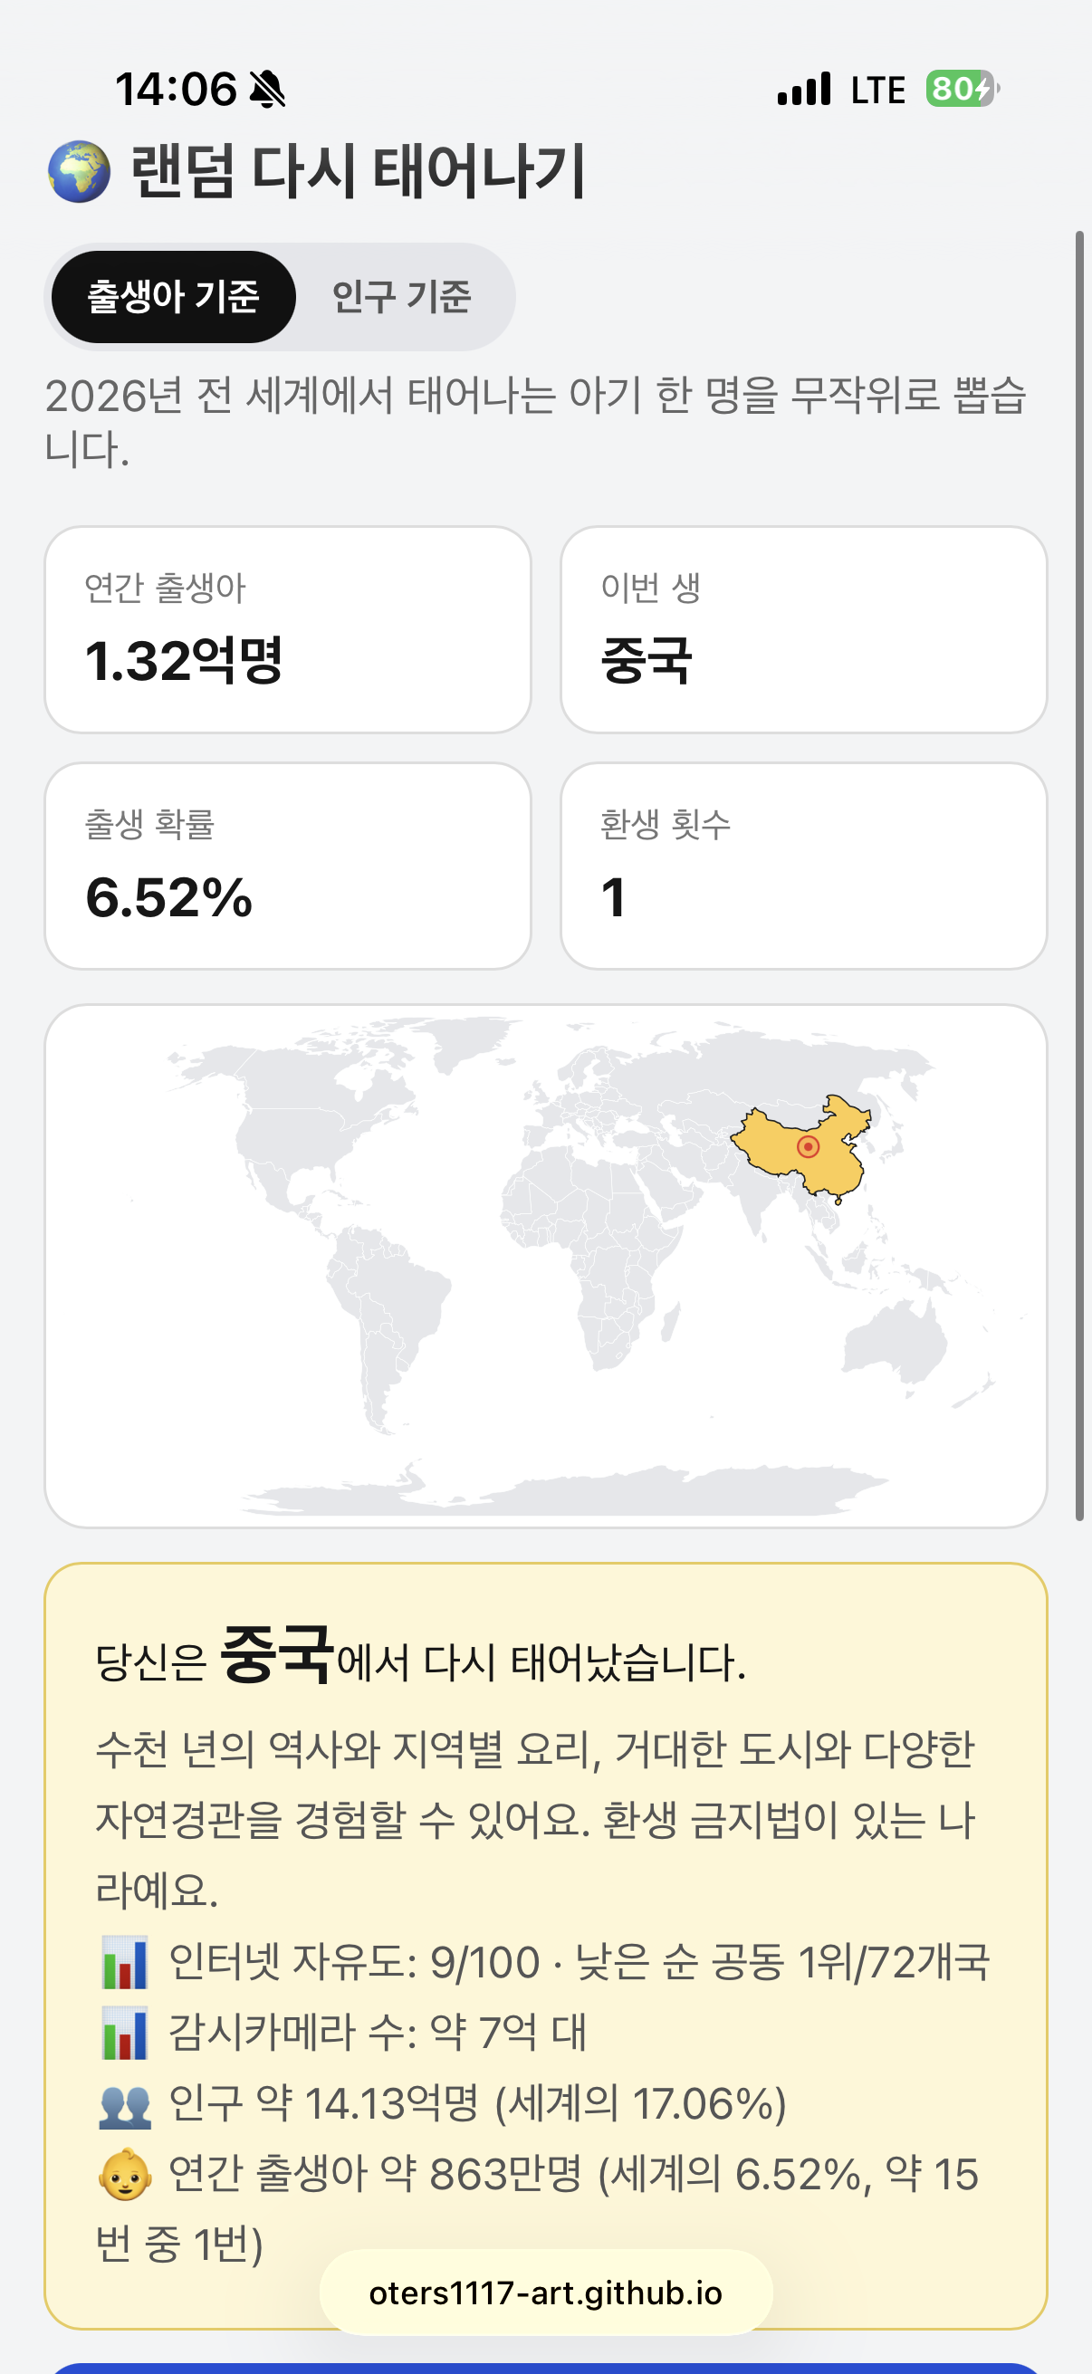Switch to the 인구 기준 mode
This screenshot has width=1092, height=2374.
pos(402,297)
